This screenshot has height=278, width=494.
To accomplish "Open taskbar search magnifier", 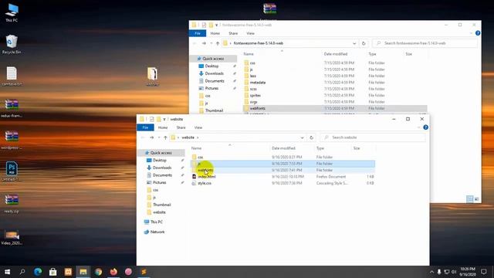I will [22, 272].
